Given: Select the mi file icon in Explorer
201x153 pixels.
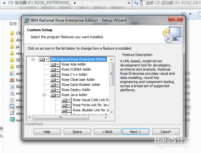Looking at the screenshot, I should tap(12, 100).
